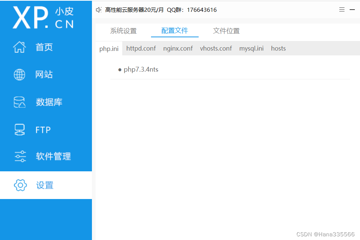
Task: Click the settings gear icon
Action: tap(20, 185)
